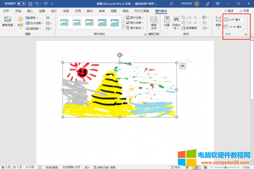Viewport: 254px width, 170px height.
Task: Click the 裁剪 (Crop) tool icon
Action: coord(218,19)
